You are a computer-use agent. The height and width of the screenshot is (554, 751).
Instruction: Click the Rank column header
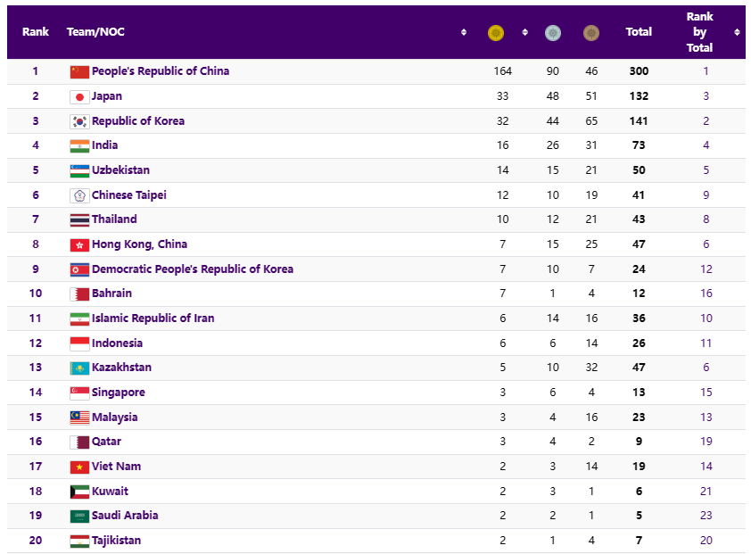click(x=36, y=32)
